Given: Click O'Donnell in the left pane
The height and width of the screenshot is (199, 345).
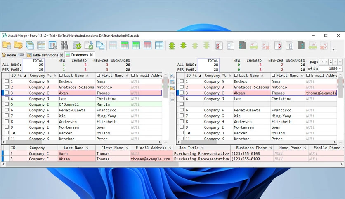Looking at the screenshot, I should [x=69, y=104].
